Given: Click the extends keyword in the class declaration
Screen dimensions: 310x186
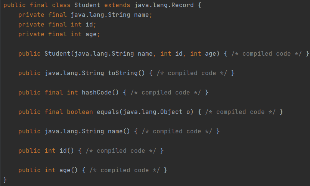Looking at the screenshot, I should [x=117, y=6].
